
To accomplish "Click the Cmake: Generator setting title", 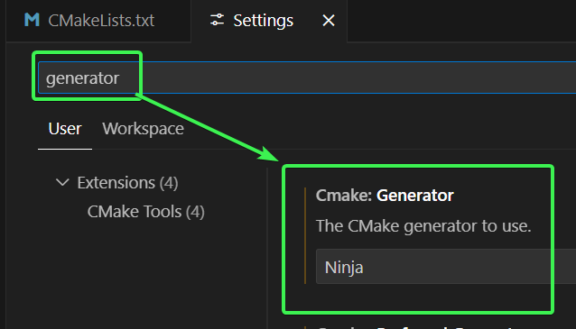I will [385, 196].
